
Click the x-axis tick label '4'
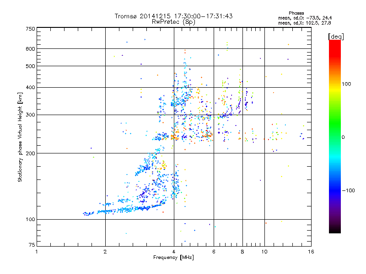[x=174, y=252]
